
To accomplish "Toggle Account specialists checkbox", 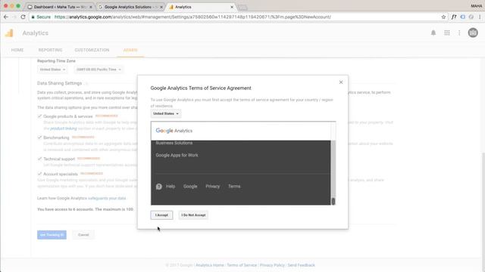I will pos(39,174).
